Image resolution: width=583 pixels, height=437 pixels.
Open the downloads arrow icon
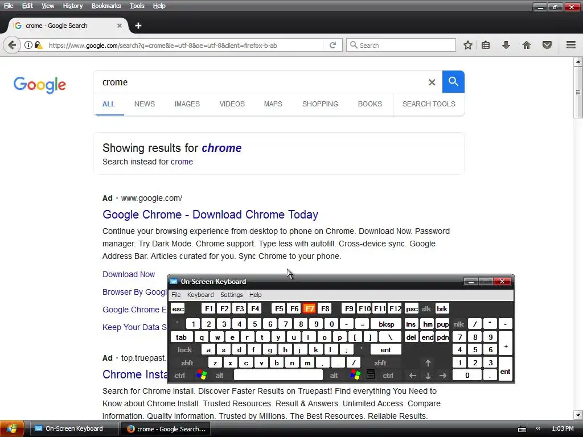[x=506, y=46]
